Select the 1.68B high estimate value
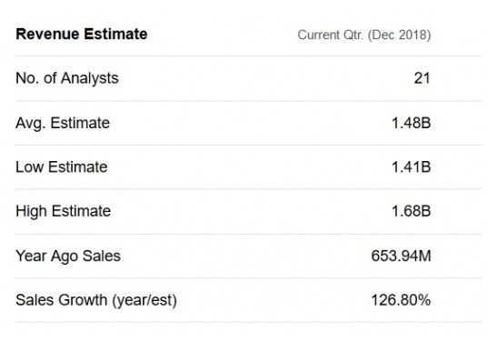 412,211
